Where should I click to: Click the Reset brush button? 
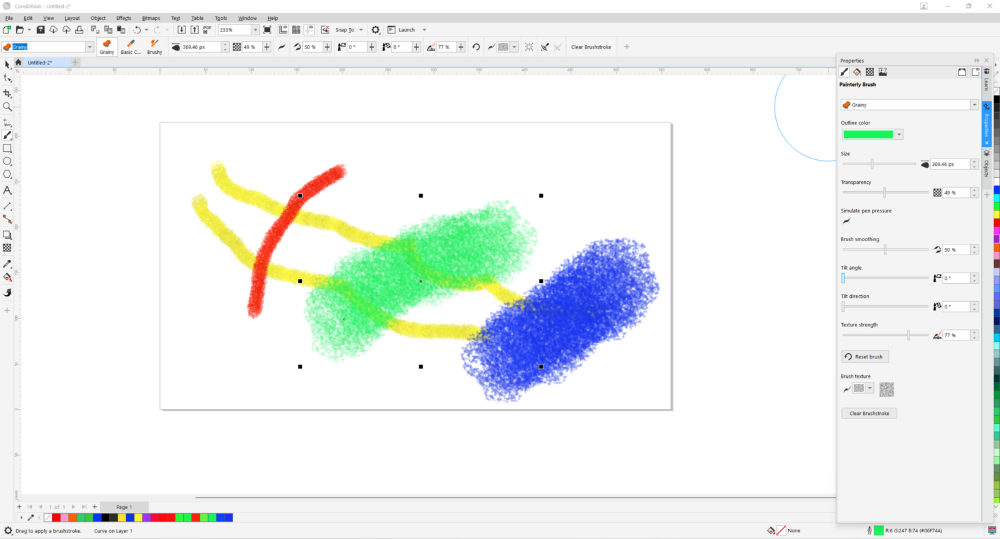pyautogui.click(x=865, y=357)
